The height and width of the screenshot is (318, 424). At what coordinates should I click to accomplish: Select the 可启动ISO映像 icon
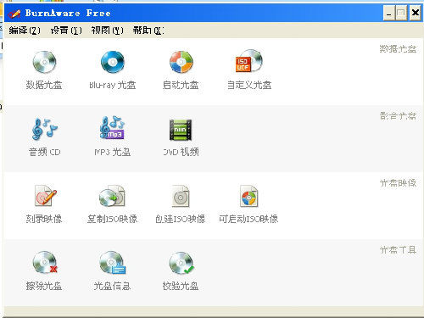tap(248, 196)
